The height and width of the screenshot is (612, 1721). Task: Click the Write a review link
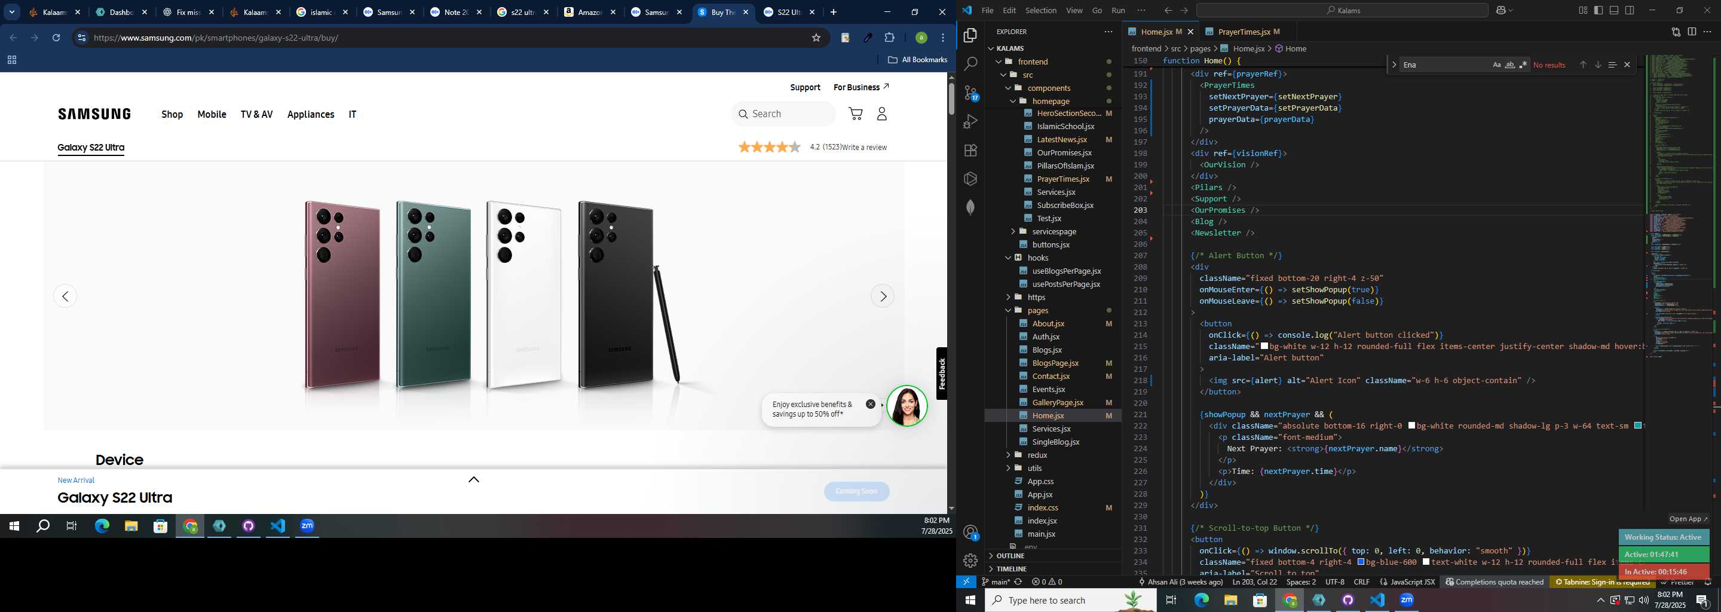865,147
